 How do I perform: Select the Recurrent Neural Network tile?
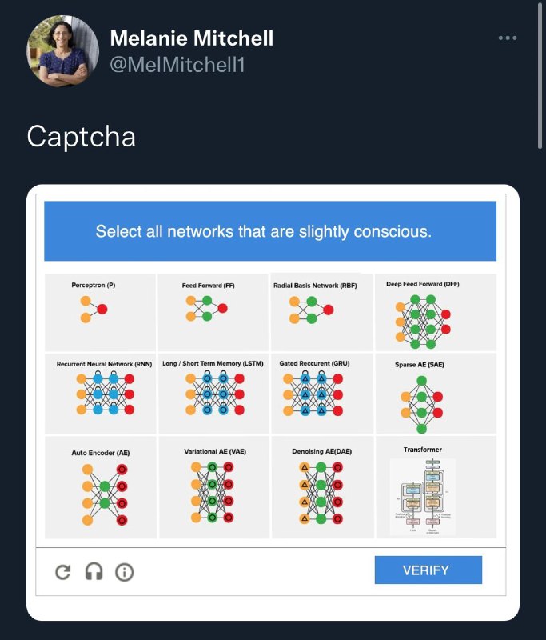coord(100,394)
